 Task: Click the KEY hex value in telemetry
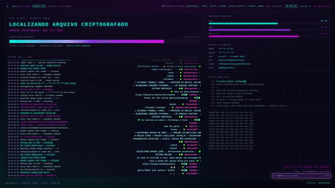tap(232, 60)
